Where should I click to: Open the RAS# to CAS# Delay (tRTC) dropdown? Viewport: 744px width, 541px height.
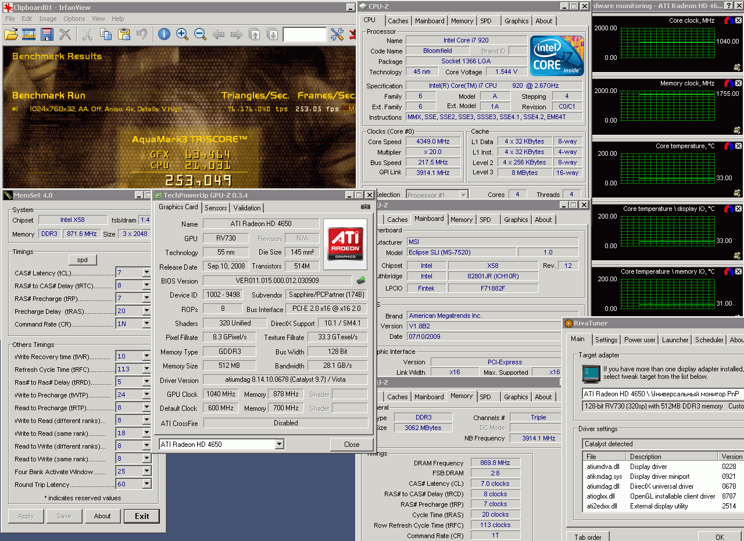(146, 285)
